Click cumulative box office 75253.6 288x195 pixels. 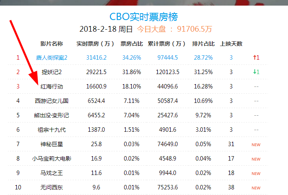click(x=168, y=187)
